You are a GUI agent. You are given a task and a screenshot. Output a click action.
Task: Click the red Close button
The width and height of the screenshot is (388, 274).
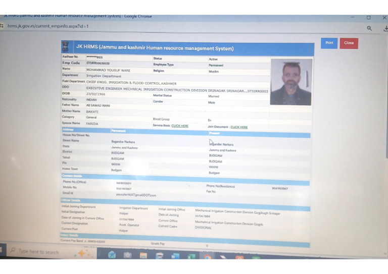[349, 43]
